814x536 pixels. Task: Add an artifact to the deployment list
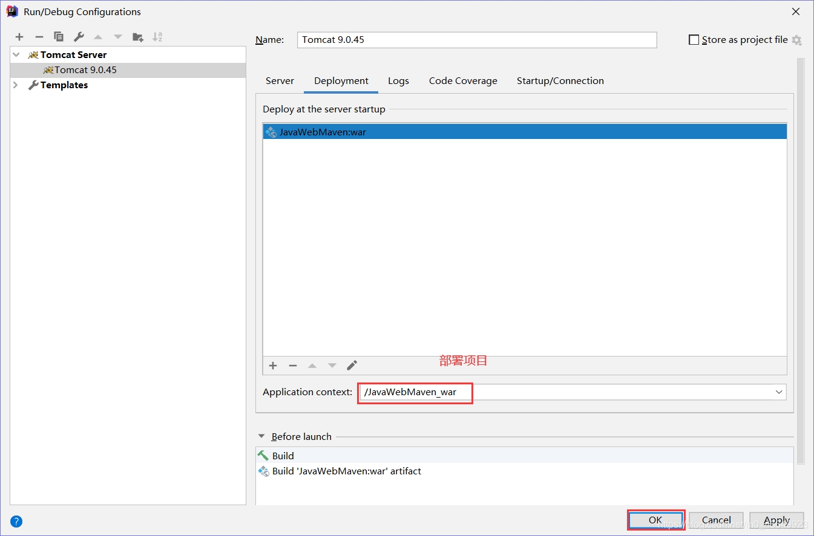[273, 366]
